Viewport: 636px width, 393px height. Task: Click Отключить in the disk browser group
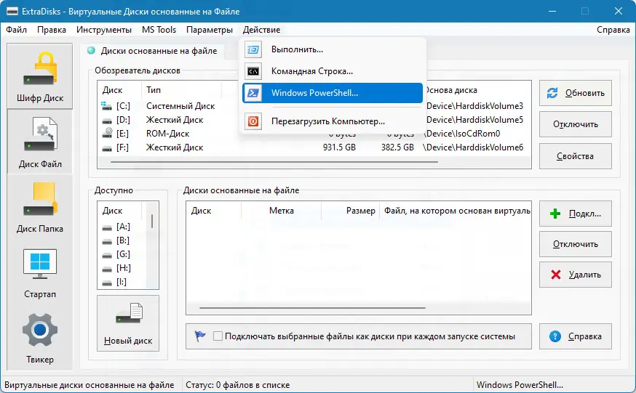coord(575,124)
